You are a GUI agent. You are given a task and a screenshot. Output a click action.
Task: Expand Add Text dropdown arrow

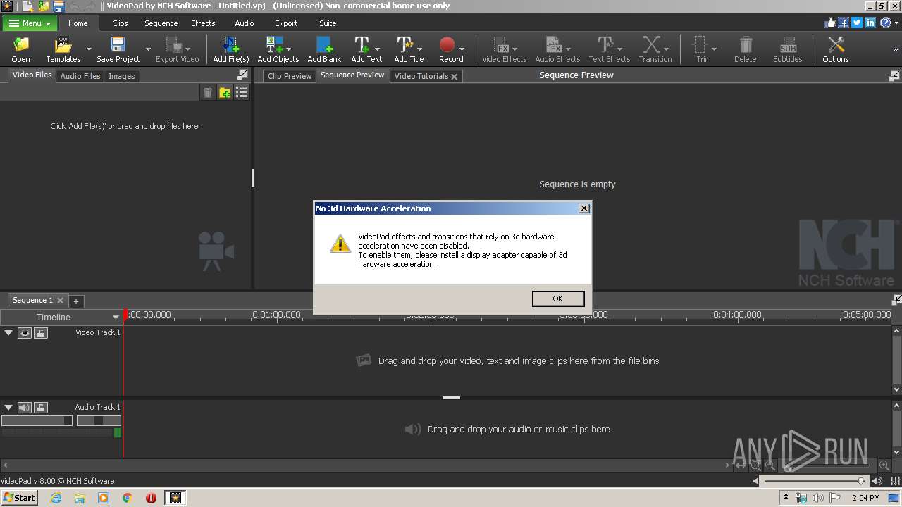click(x=378, y=49)
